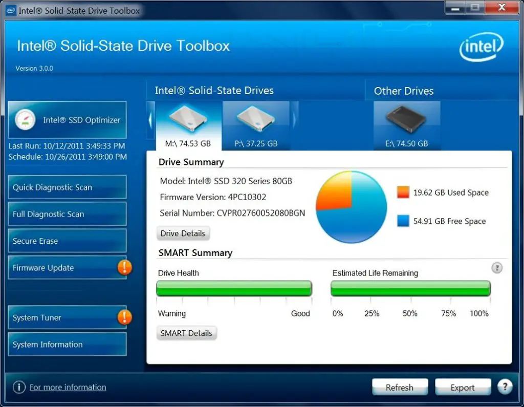
Task: Follow the For more information link
Action: click(x=68, y=387)
